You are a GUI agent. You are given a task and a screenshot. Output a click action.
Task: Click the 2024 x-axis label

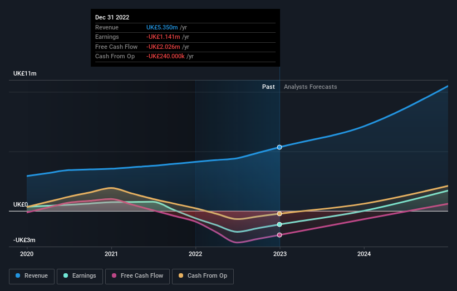tap(364, 254)
